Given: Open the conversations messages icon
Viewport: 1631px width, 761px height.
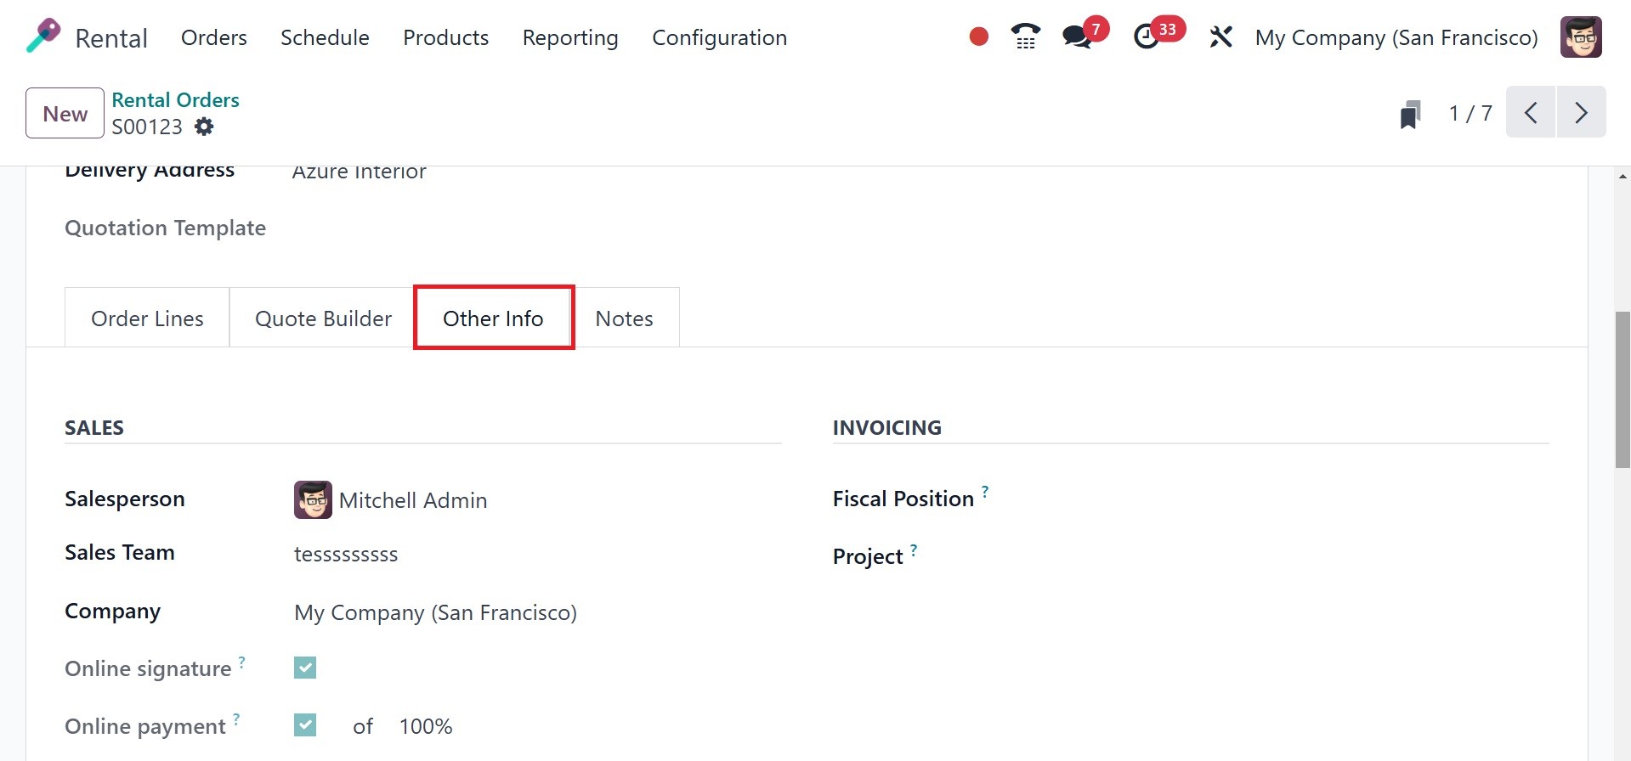Looking at the screenshot, I should [1077, 37].
